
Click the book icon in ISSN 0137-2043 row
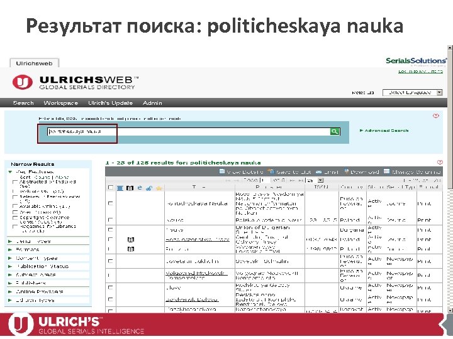click(131, 240)
